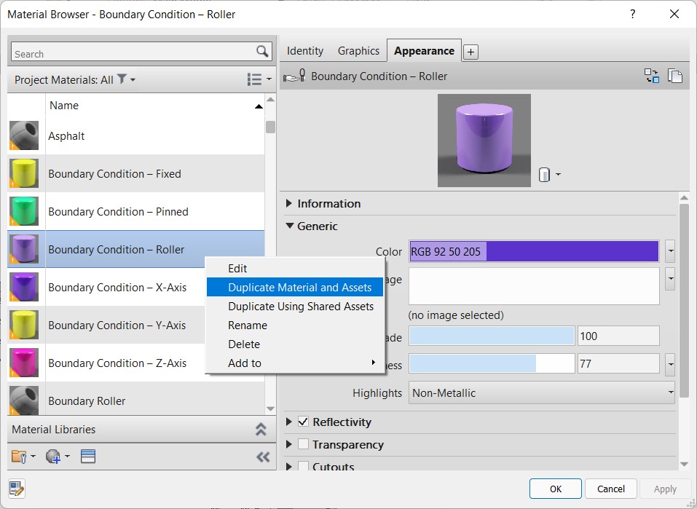Open the Highlights Non-Metallic dropdown
The height and width of the screenshot is (509, 697).
[541, 392]
